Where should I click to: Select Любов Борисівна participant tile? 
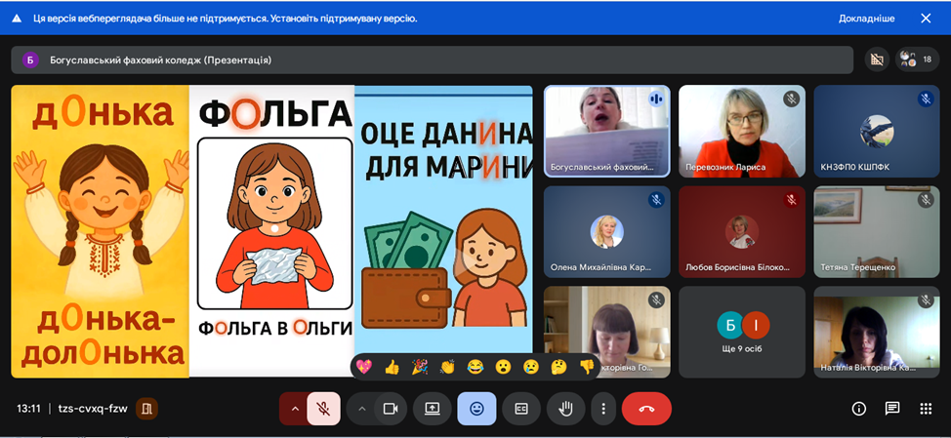[742, 231]
